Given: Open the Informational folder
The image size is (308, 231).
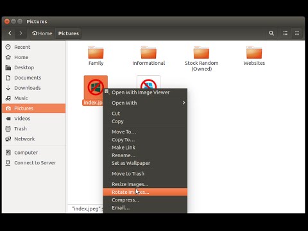Looking at the screenshot, I should coord(148,56).
